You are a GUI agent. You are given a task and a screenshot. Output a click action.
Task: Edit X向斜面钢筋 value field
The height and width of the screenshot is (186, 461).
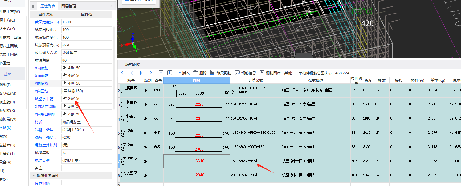coord(87,106)
